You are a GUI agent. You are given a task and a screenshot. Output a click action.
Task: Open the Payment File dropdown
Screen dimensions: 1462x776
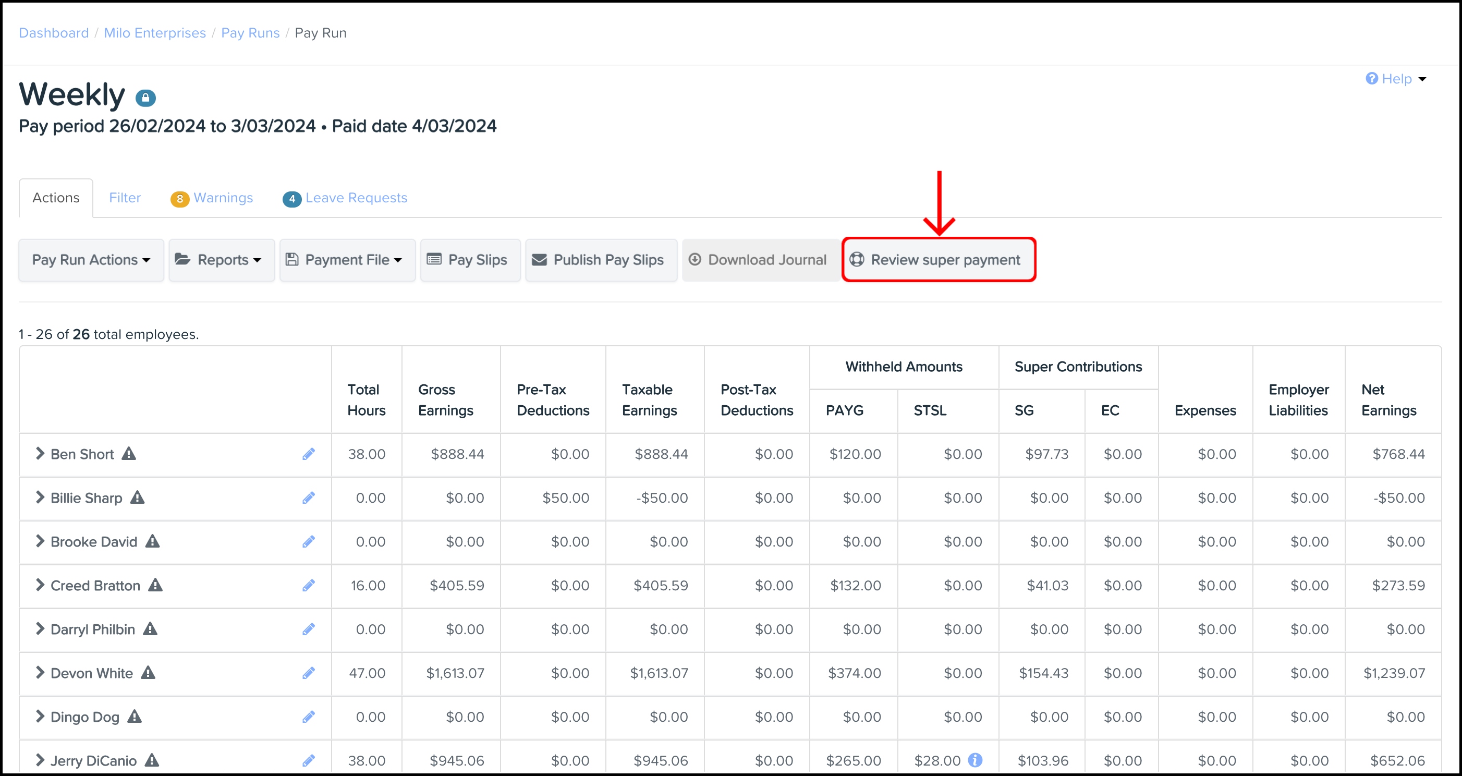click(347, 260)
